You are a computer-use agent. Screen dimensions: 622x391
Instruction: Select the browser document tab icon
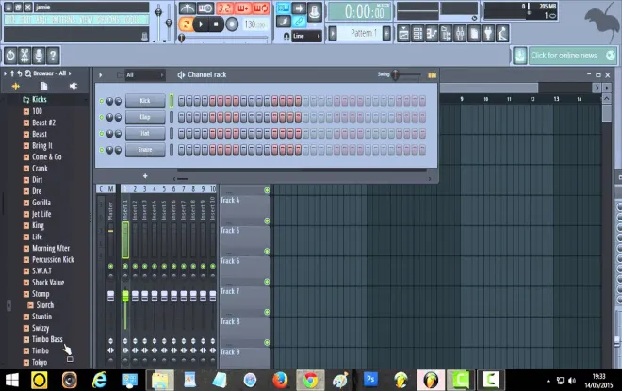click(44, 86)
